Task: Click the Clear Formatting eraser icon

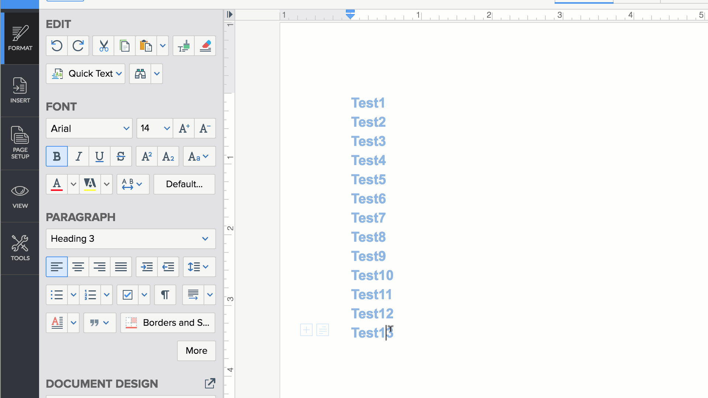Action: point(205,46)
